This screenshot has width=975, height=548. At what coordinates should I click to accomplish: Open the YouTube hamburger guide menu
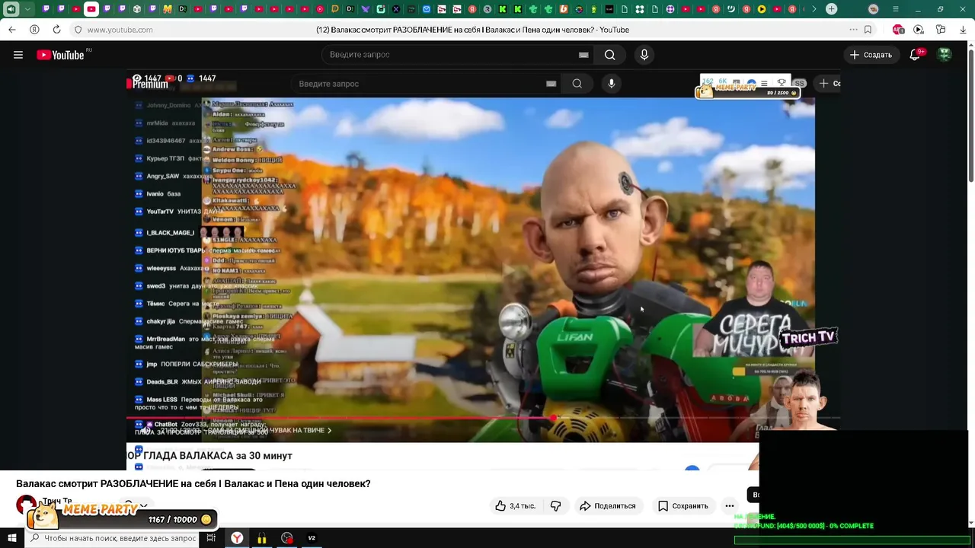click(18, 55)
